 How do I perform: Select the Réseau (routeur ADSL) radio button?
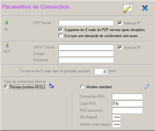pos(6,87)
